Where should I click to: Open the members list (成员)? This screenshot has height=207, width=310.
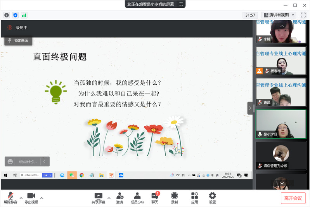tap(137, 196)
